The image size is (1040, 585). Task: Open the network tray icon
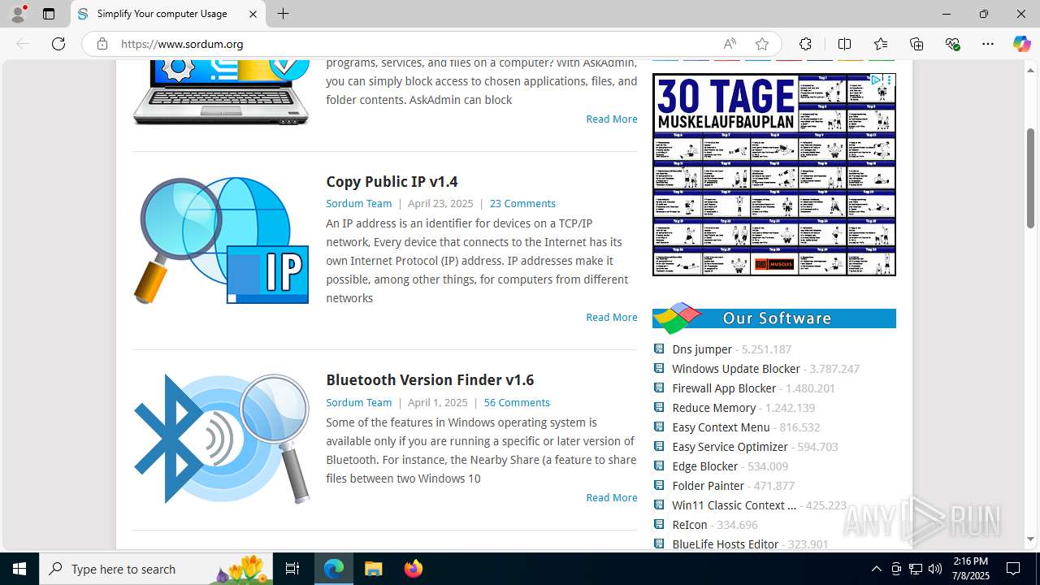pyautogui.click(x=916, y=569)
